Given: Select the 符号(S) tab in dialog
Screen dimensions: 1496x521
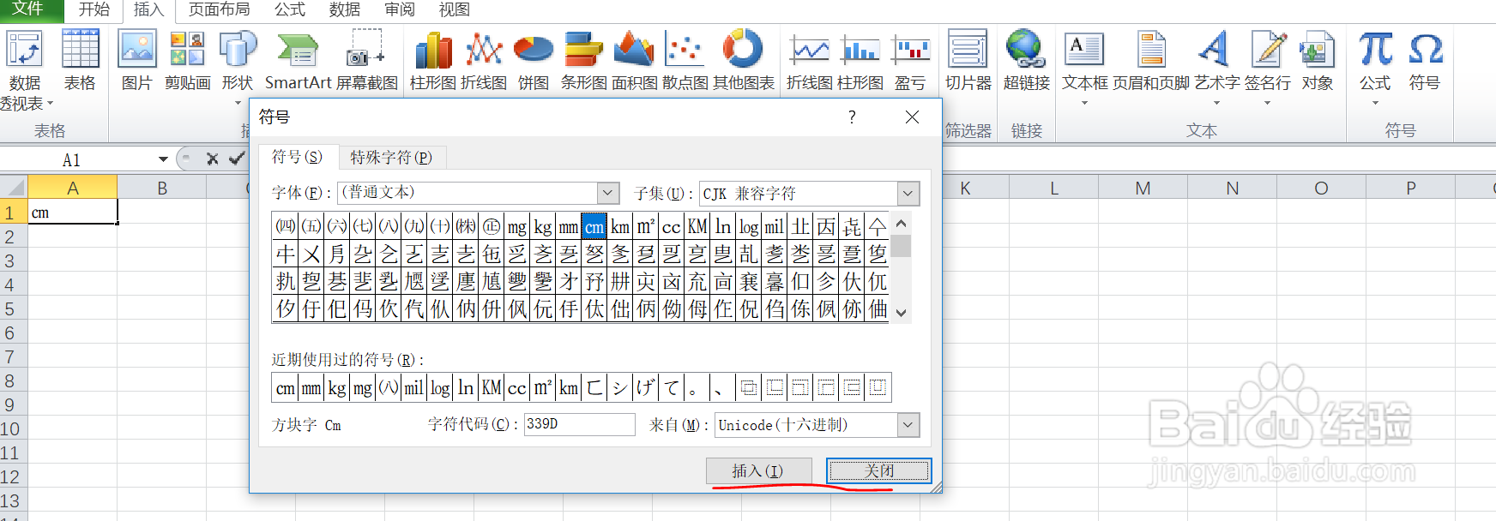Looking at the screenshot, I should point(297,157).
